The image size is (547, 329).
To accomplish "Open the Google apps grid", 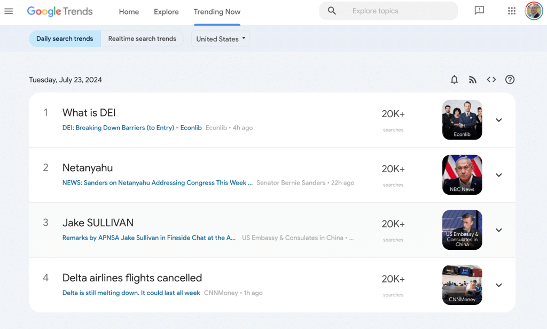I will click(x=511, y=11).
